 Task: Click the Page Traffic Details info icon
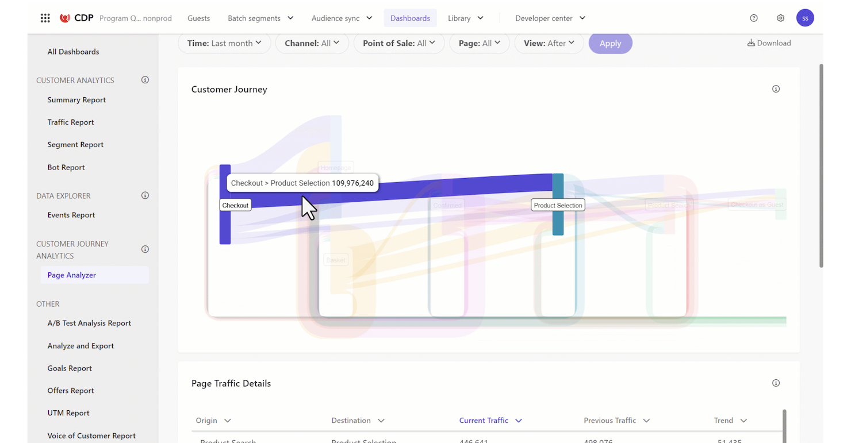776,383
